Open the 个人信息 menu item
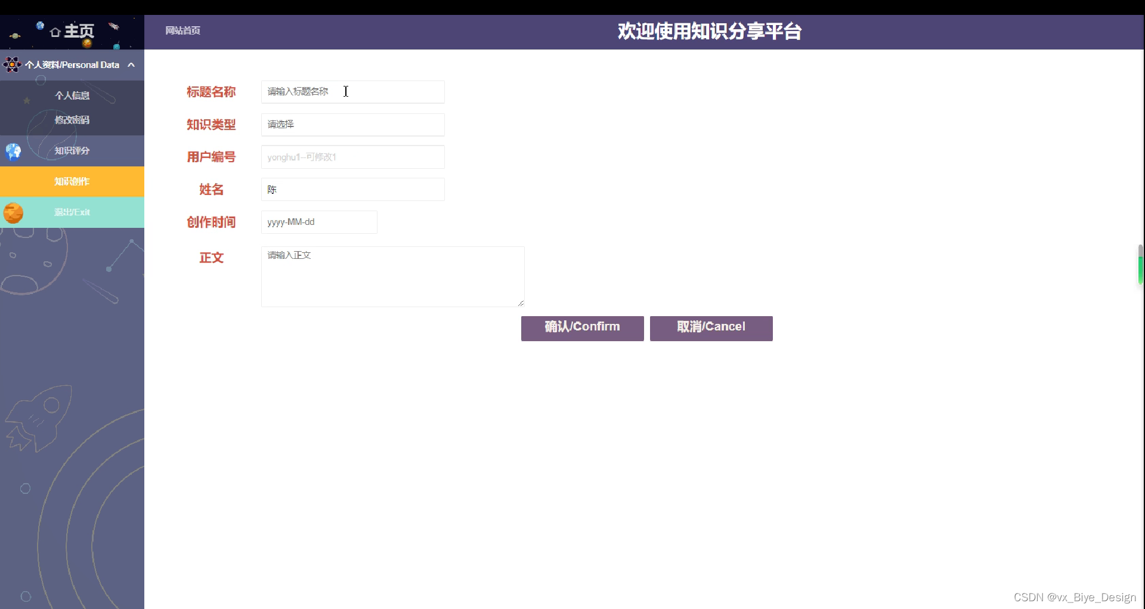The height and width of the screenshot is (609, 1145). (x=72, y=95)
